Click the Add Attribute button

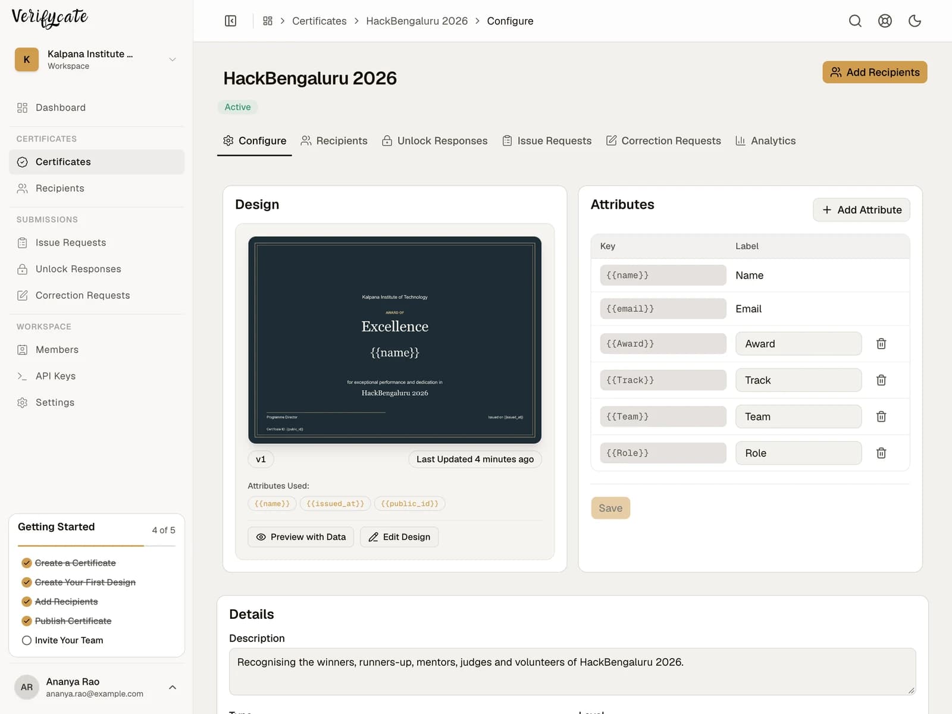pos(862,210)
